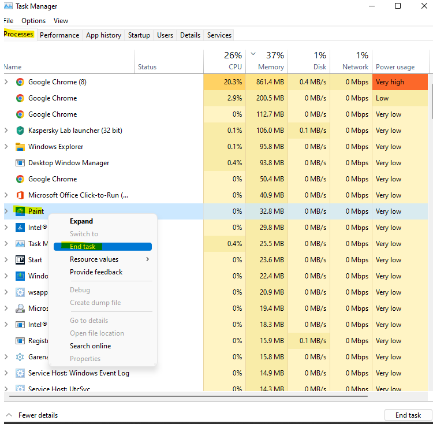
Task: Click the 20.3% CPU cell
Action: click(225, 82)
